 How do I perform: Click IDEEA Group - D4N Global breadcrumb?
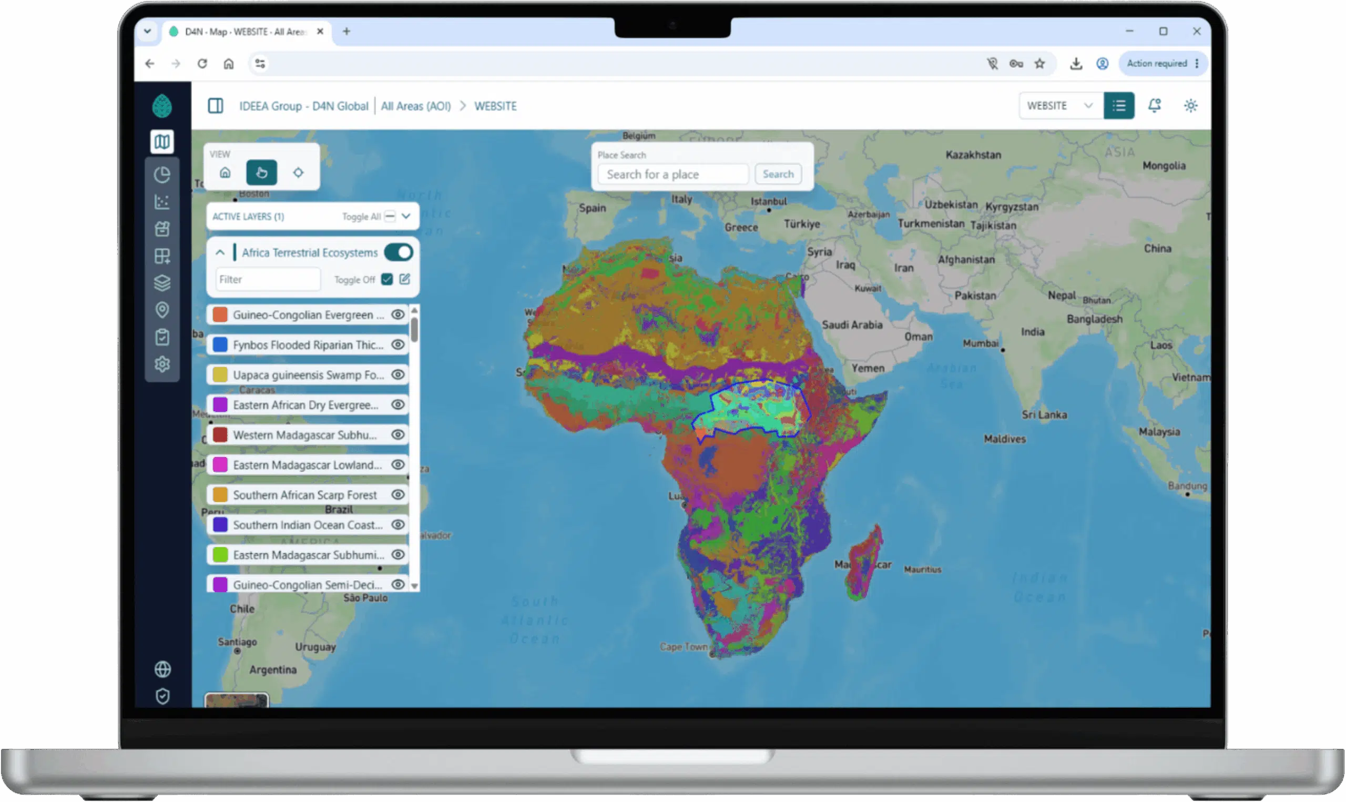(x=304, y=106)
